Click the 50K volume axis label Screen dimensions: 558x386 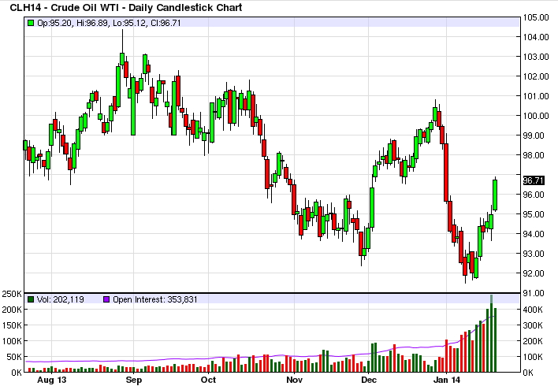coord(14,357)
